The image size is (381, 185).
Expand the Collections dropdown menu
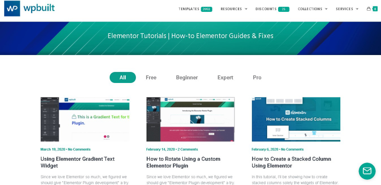tap(312, 9)
